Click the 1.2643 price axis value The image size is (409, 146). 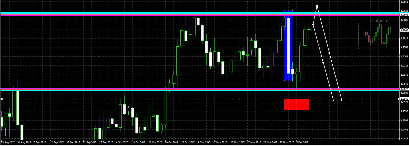[404, 84]
